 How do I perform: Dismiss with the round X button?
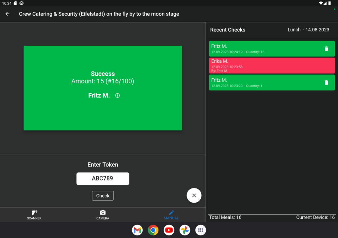pos(194,195)
